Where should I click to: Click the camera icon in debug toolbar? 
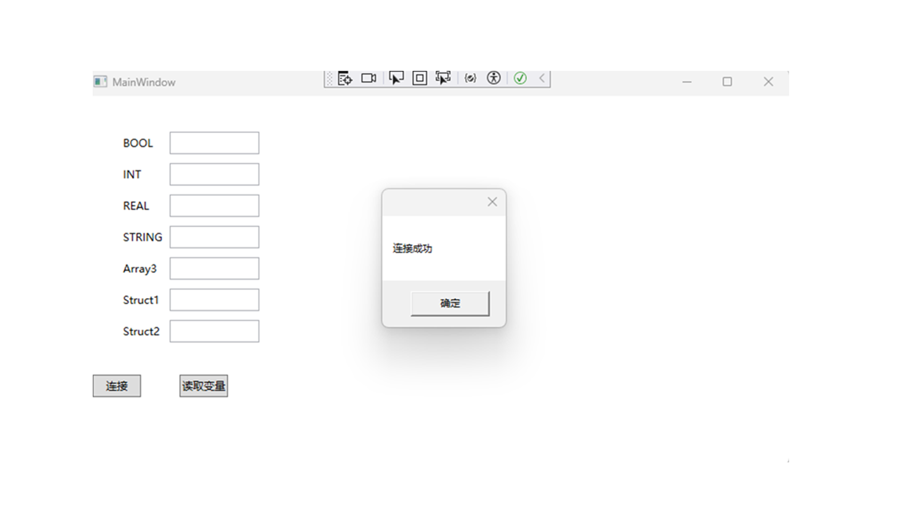[x=368, y=78]
